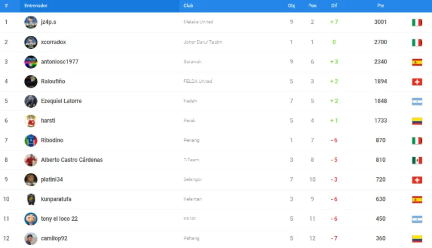Select club Perak
The width and height of the screenshot is (432, 248).
[x=189, y=120]
